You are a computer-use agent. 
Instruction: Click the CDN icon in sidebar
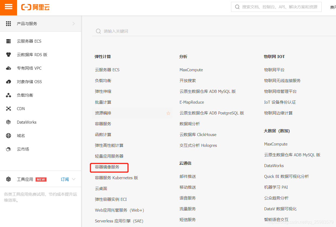(8, 109)
